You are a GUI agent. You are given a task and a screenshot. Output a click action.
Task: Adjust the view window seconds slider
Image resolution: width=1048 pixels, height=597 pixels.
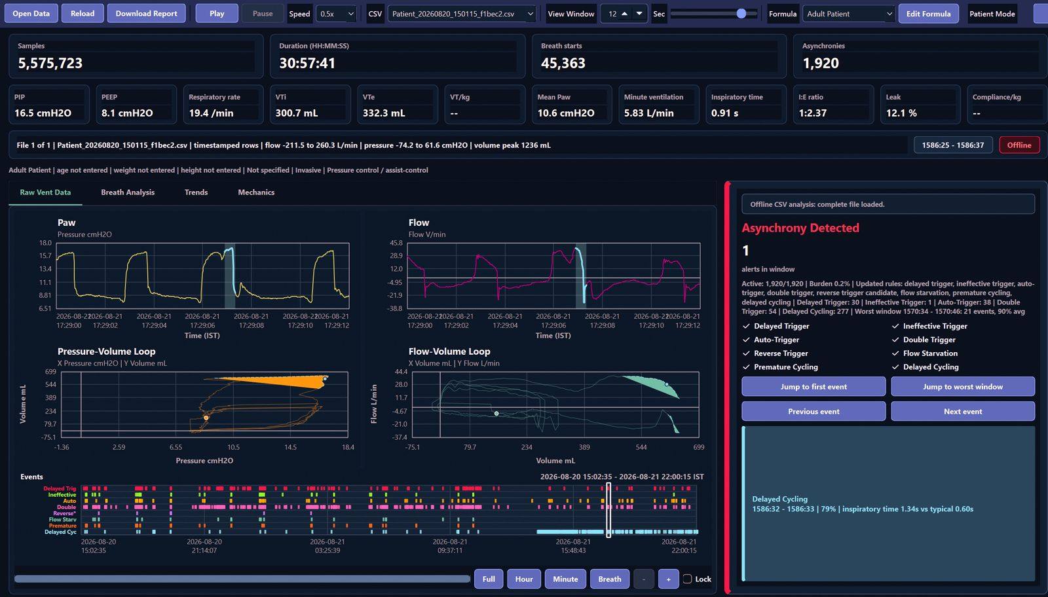pos(714,14)
